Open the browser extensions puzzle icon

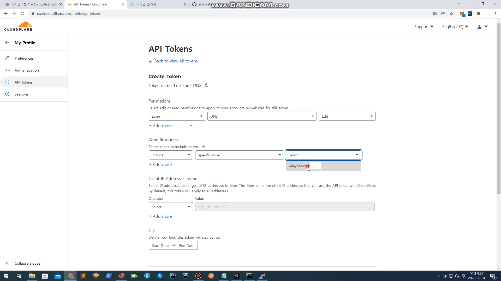pyautogui.click(x=479, y=14)
